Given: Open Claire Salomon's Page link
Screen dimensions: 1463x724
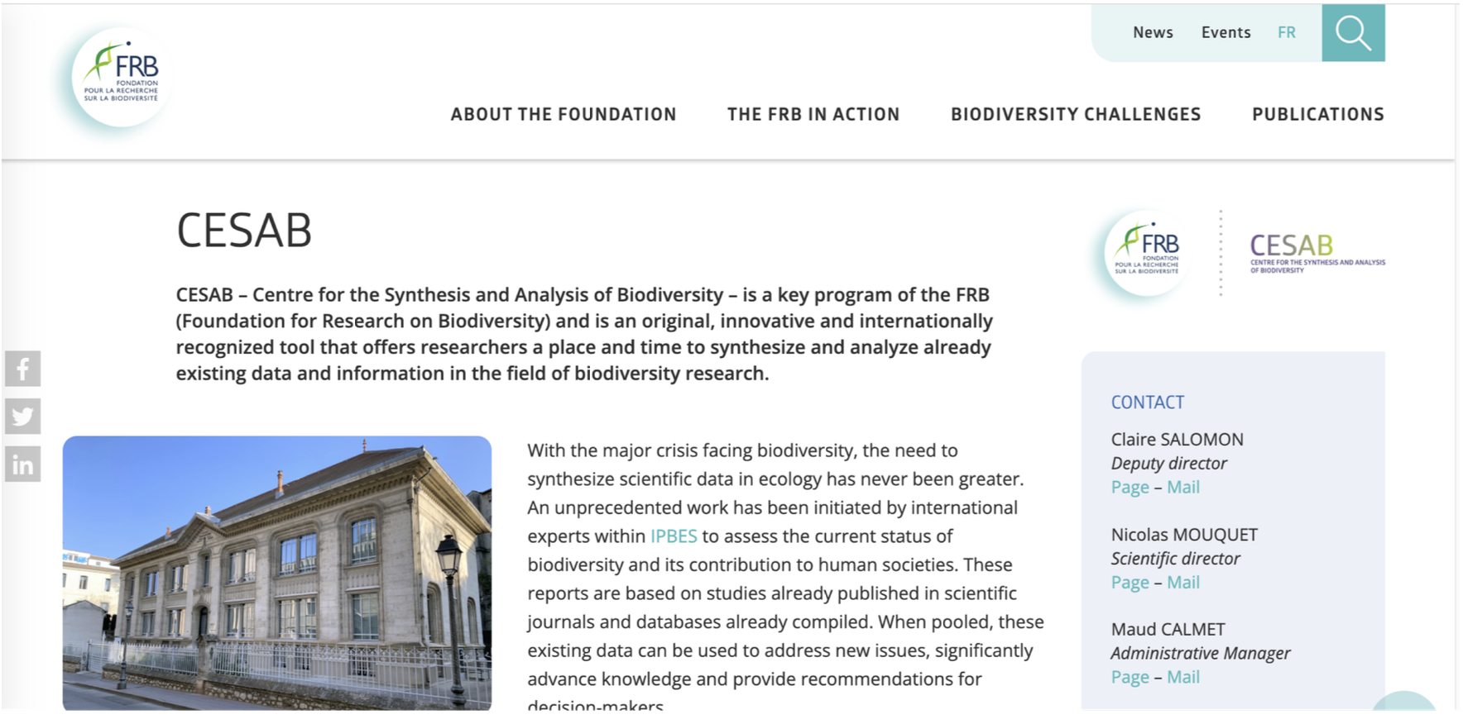Looking at the screenshot, I should pyautogui.click(x=1130, y=488).
